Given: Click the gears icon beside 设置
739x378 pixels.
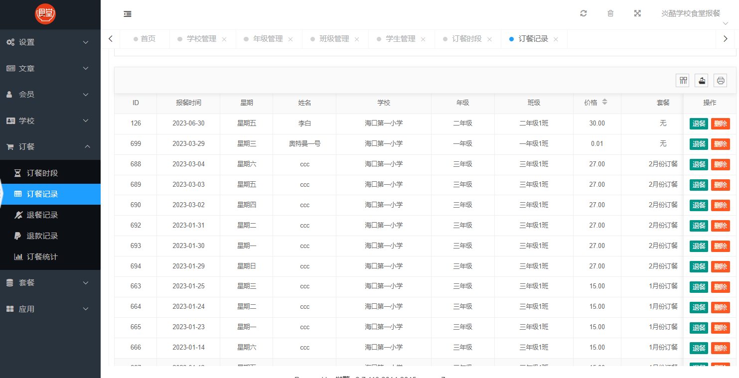Looking at the screenshot, I should 10,42.
